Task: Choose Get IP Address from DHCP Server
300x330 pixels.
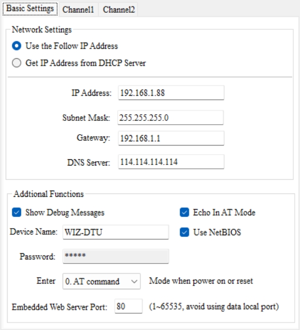Action: tap(17, 63)
